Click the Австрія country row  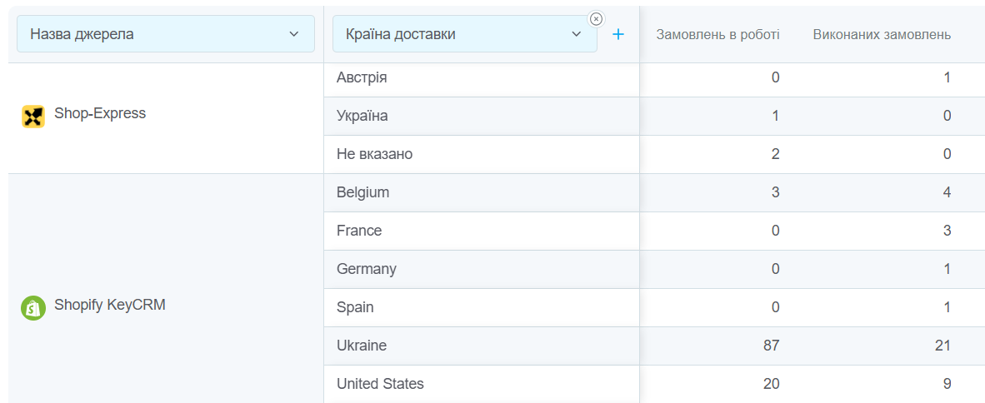click(x=362, y=77)
